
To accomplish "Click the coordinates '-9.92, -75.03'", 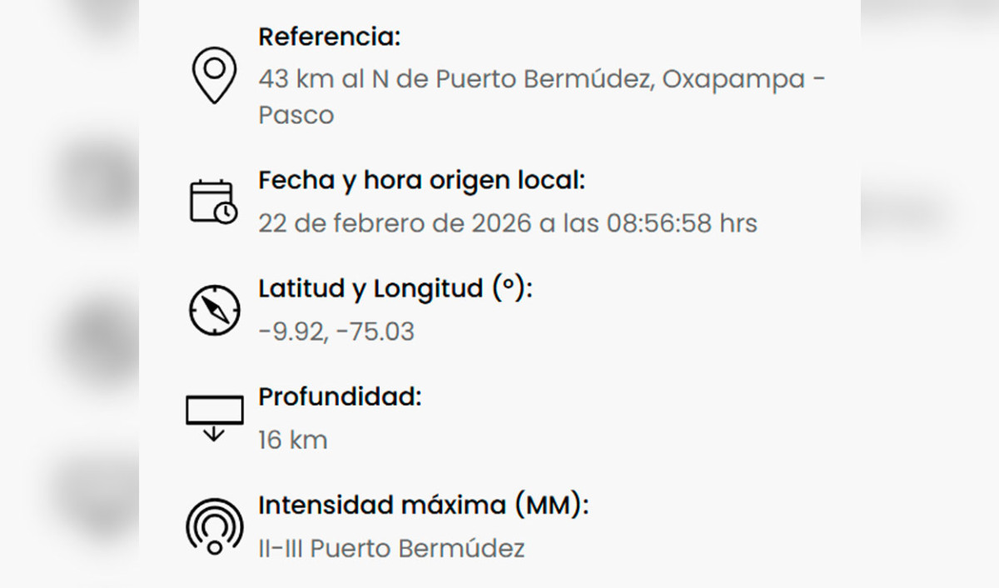I will click(x=335, y=332).
